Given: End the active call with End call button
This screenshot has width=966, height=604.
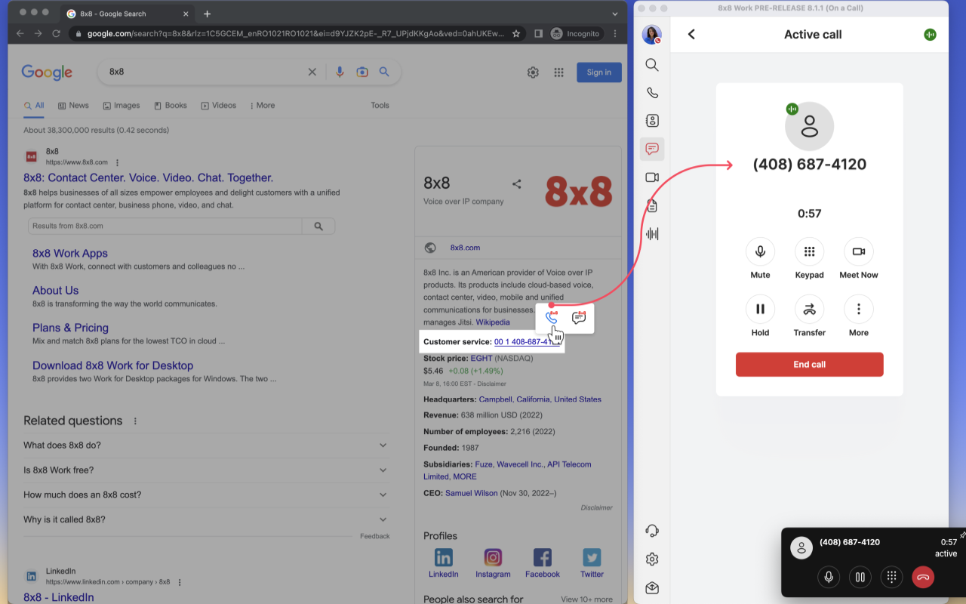Looking at the screenshot, I should [809, 364].
